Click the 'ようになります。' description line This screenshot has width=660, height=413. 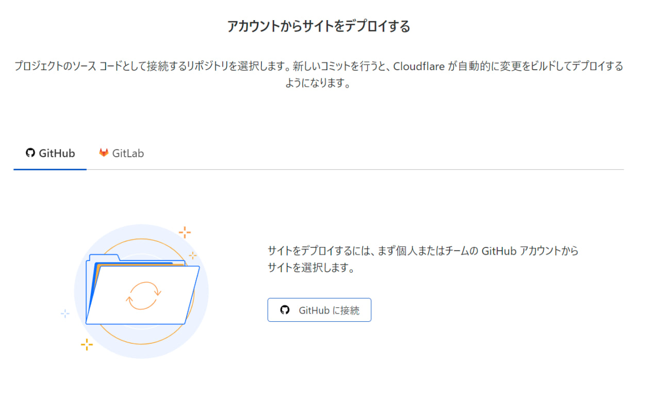318,84
